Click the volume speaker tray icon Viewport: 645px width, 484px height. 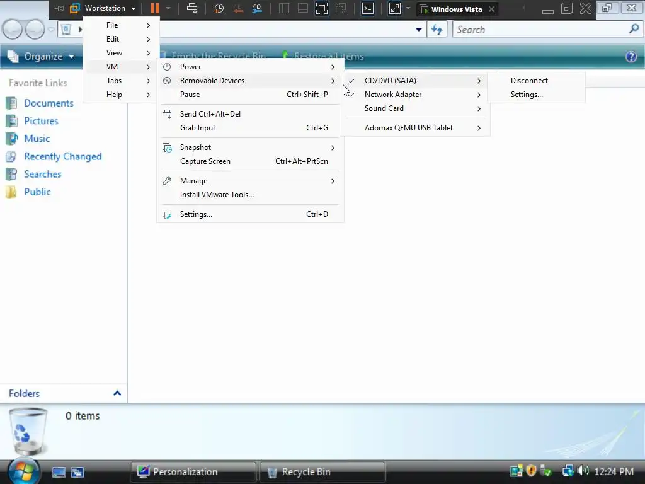pos(583,470)
